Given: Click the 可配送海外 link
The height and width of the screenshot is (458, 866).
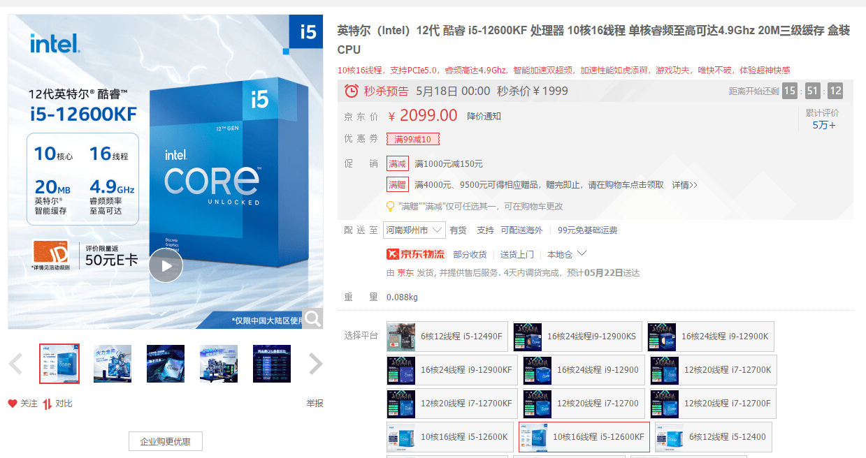Looking at the screenshot, I should pos(521,230).
